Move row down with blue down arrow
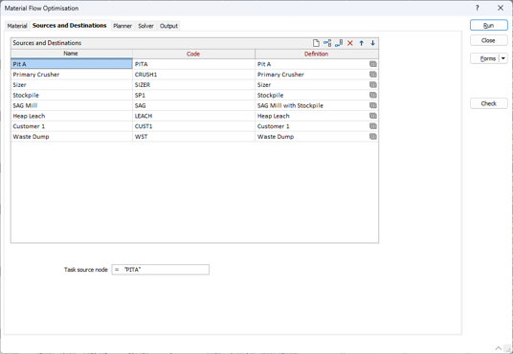Viewport: 513px width, 354px height. click(x=372, y=43)
